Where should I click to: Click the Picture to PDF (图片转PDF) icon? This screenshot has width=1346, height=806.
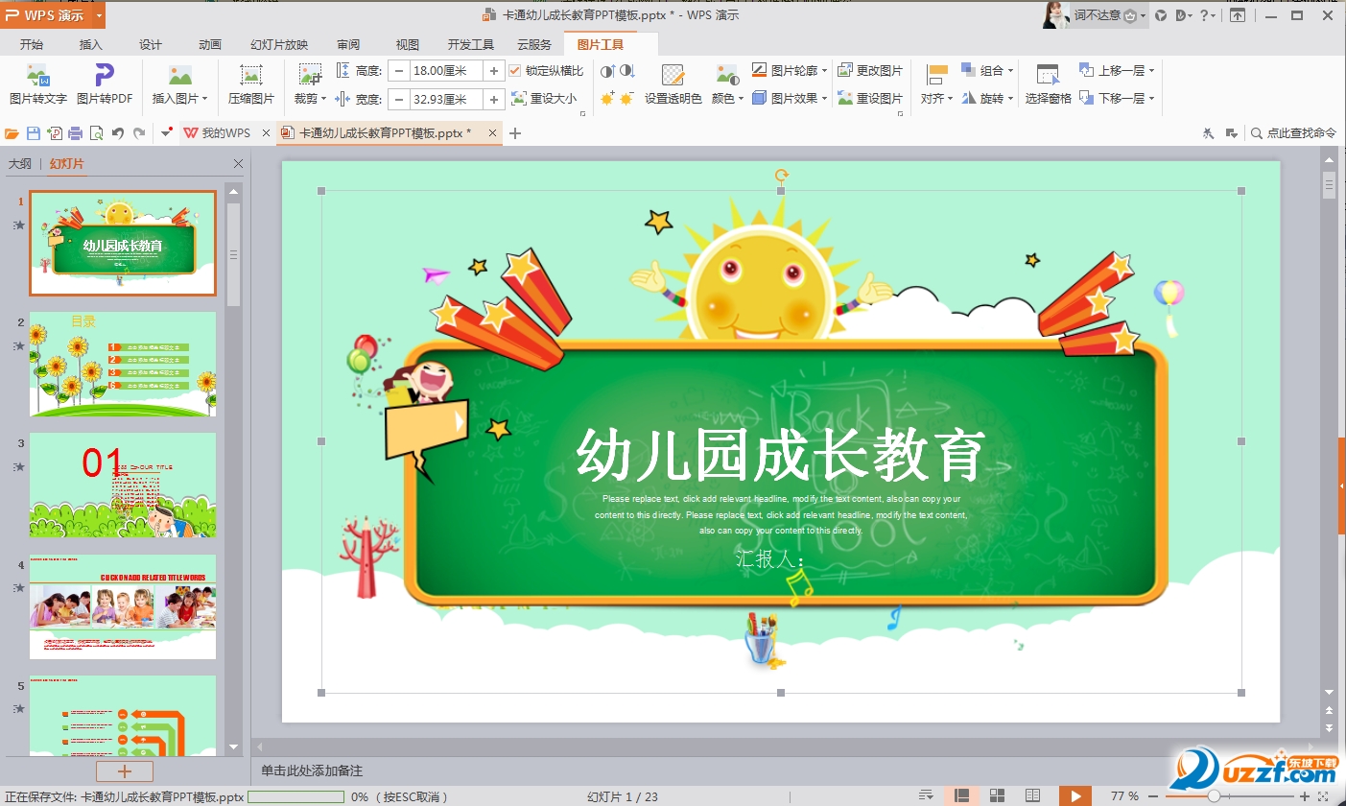(104, 76)
